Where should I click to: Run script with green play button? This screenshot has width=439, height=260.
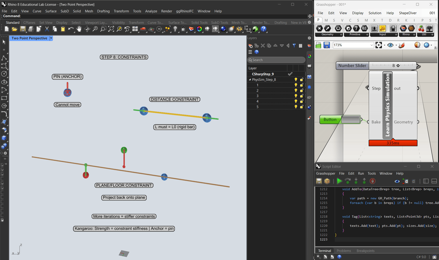pyautogui.click(x=339, y=181)
